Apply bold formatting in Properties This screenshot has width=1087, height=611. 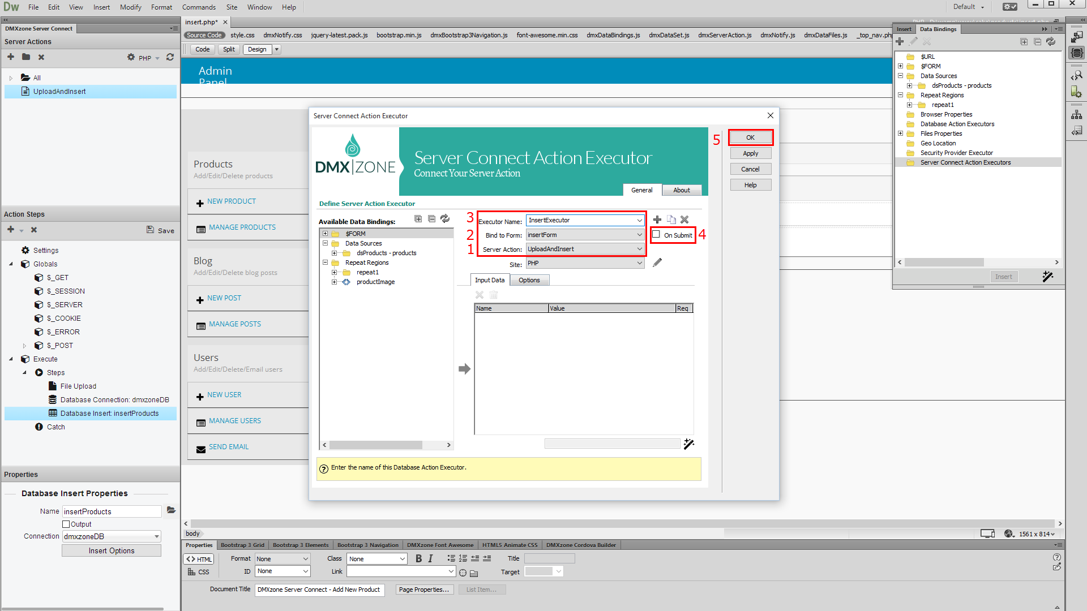[x=418, y=558]
